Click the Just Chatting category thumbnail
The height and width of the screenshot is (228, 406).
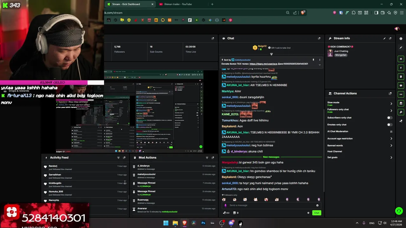(x=330, y=53)
